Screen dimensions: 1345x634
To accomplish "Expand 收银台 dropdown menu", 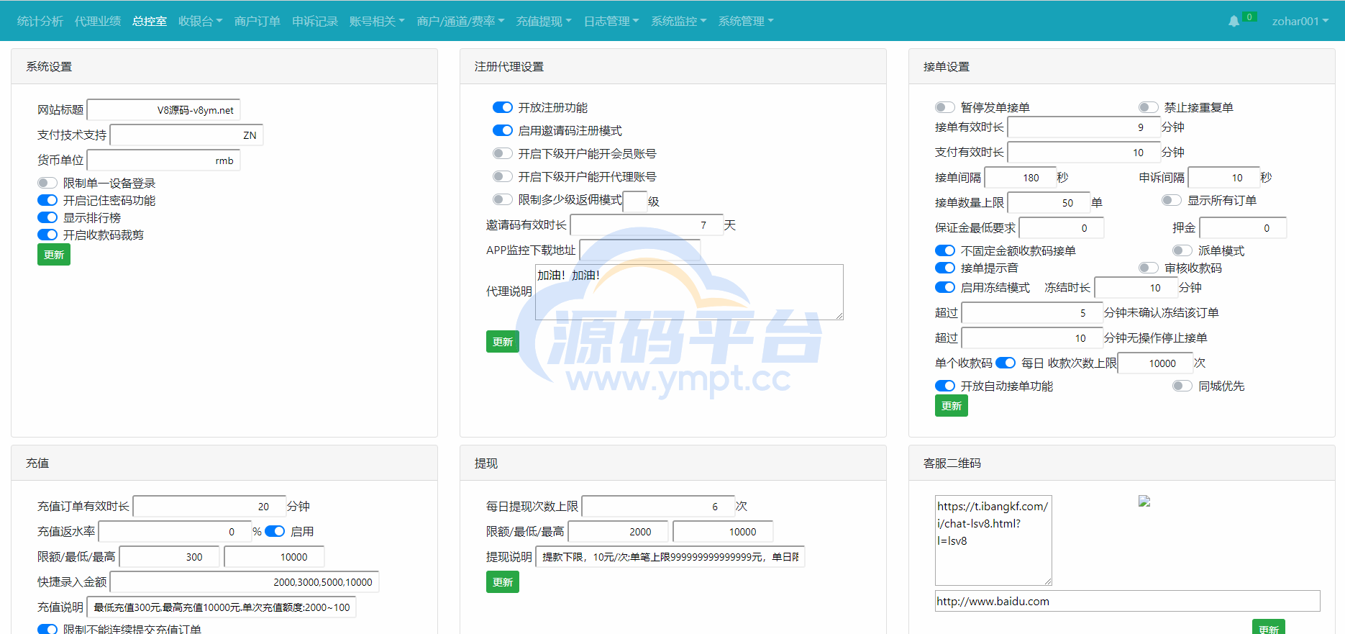I will pyautogui.click(x=200, y=21).
